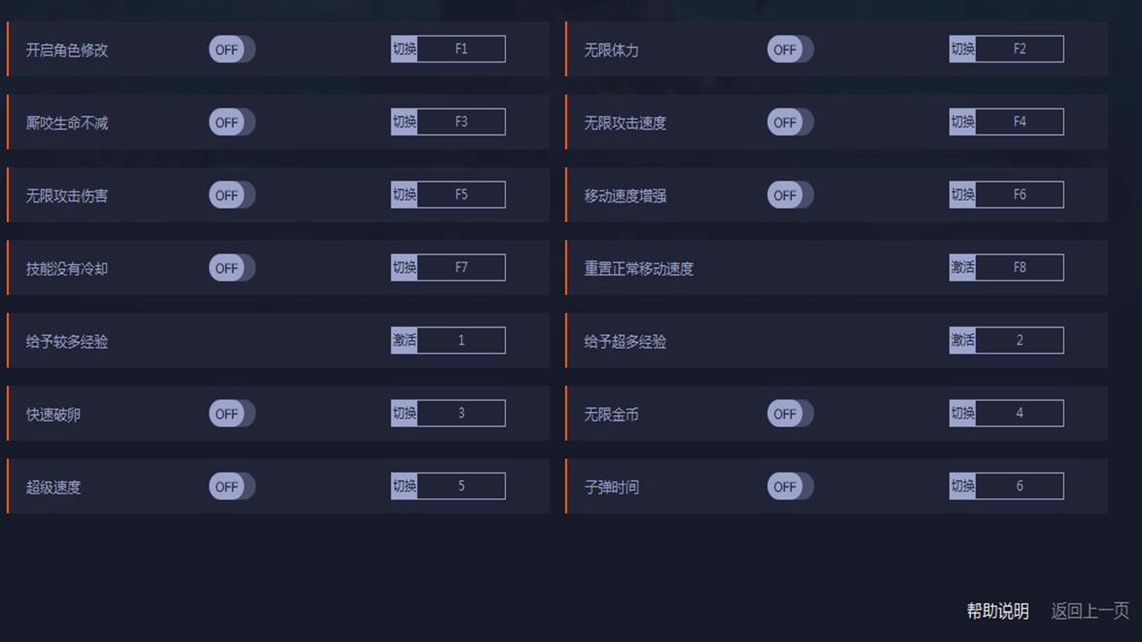The height and width of the screenshot is (642, 1142).
Task: Toggle 移动速度增强 switch
Action: click(790, 195)
